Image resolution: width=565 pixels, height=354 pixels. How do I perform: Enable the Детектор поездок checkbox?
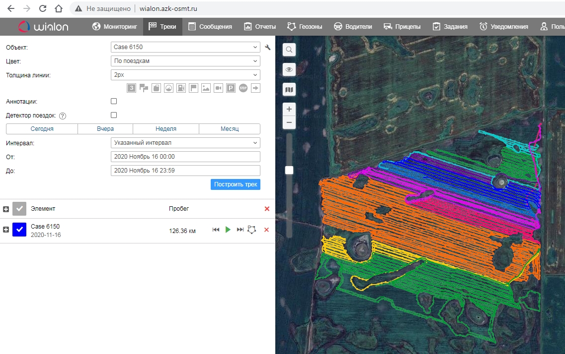(114, 115)
